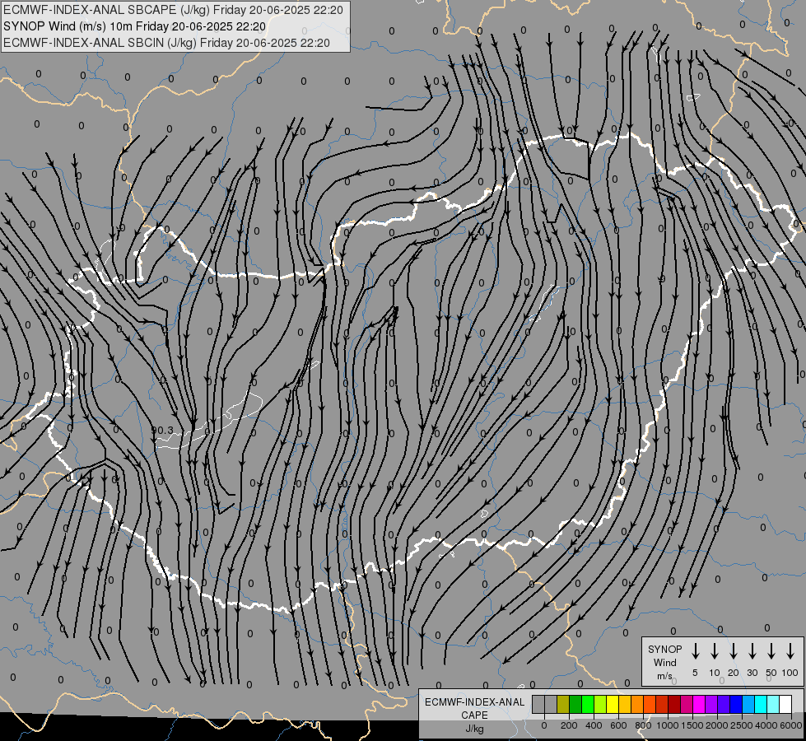The width and height of the screenshot is (806, 741).
Task: Click the Wind label in wind legend
Action: click(664, 662)
